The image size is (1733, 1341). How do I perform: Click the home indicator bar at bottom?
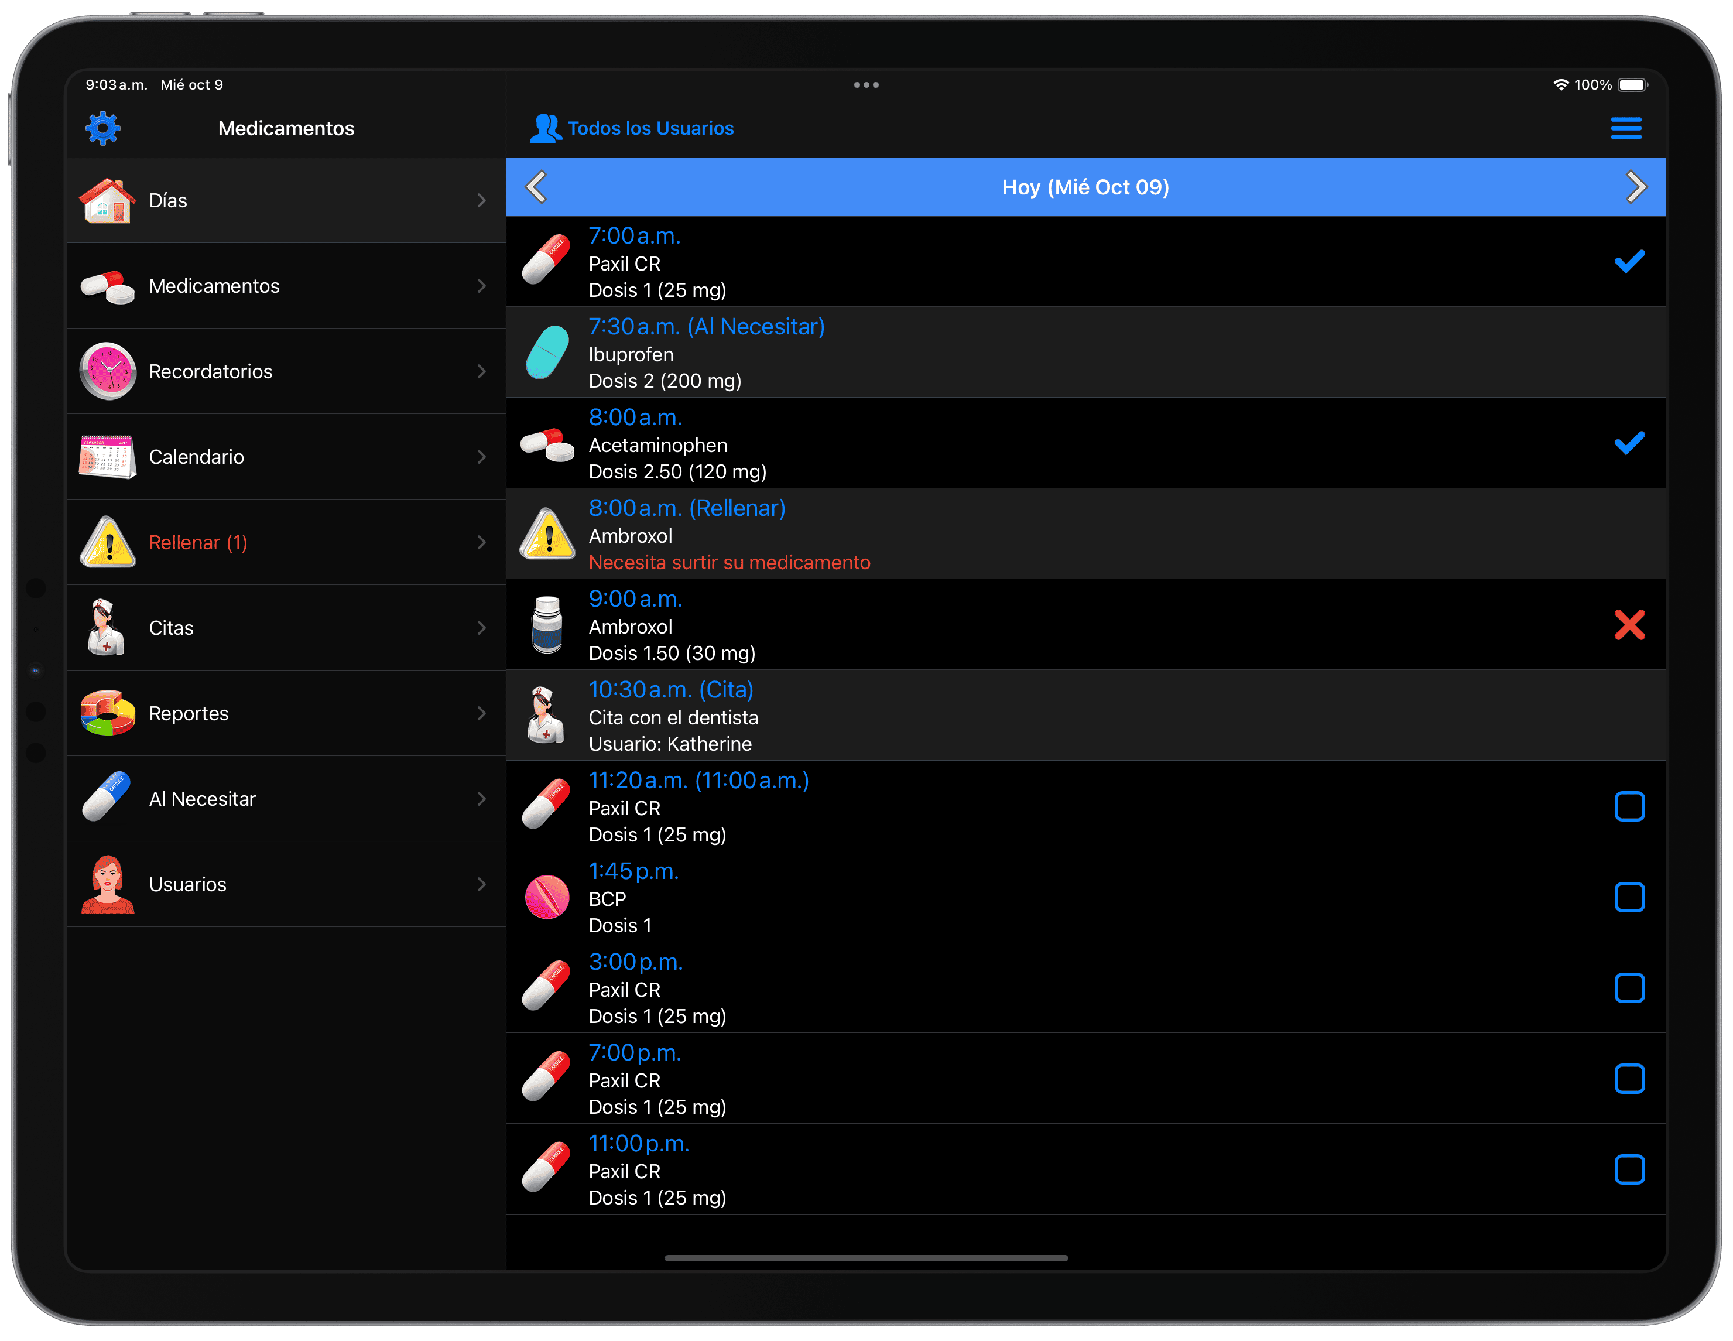click(x=866, y=1258)
